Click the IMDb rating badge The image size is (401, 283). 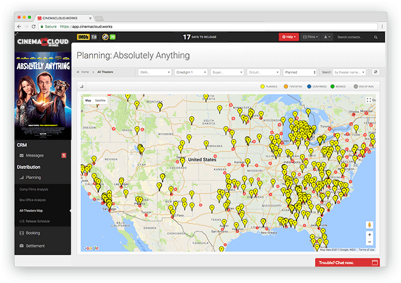tap(83, 37)
